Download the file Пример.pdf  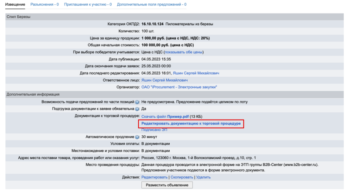pyautogui.click(x=166, y=116)
